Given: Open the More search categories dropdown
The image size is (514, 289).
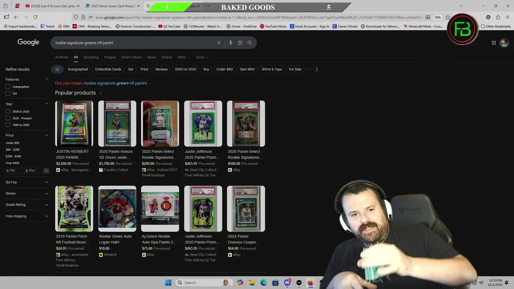Looking at the screenshot, I should pyautogui.click(x=184, y=57).
